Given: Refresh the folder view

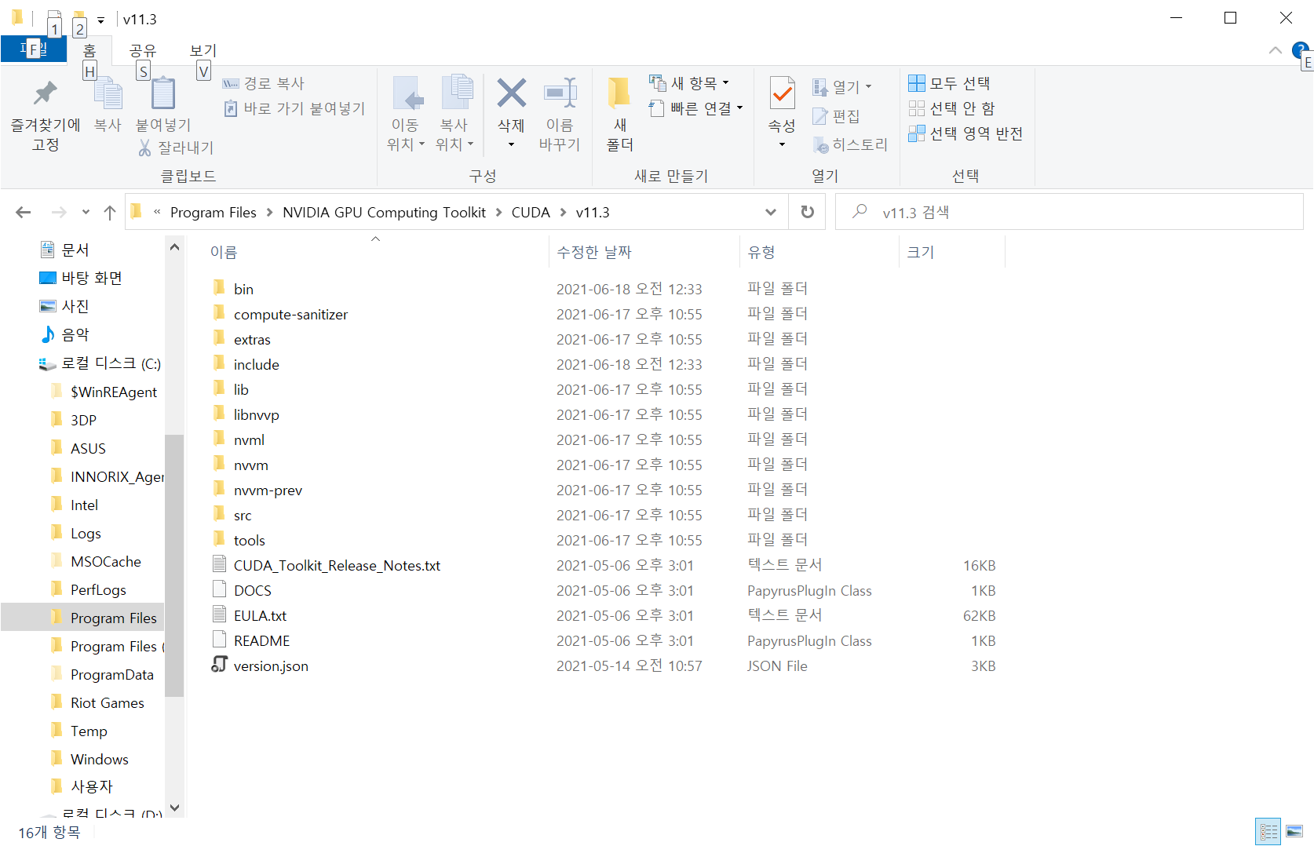Looking at the screenshot, I should pos(807,213).
